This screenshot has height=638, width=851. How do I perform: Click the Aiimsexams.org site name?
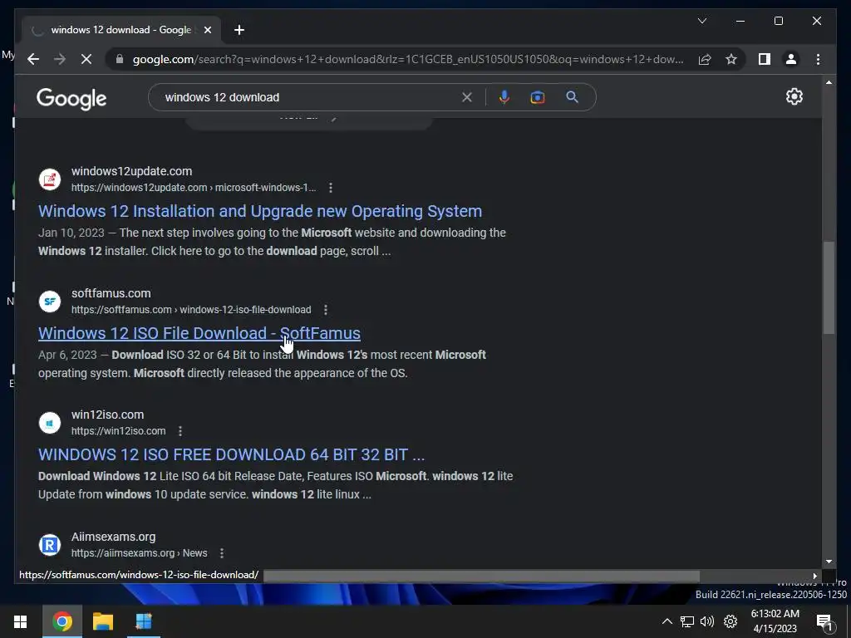(113, 537)
